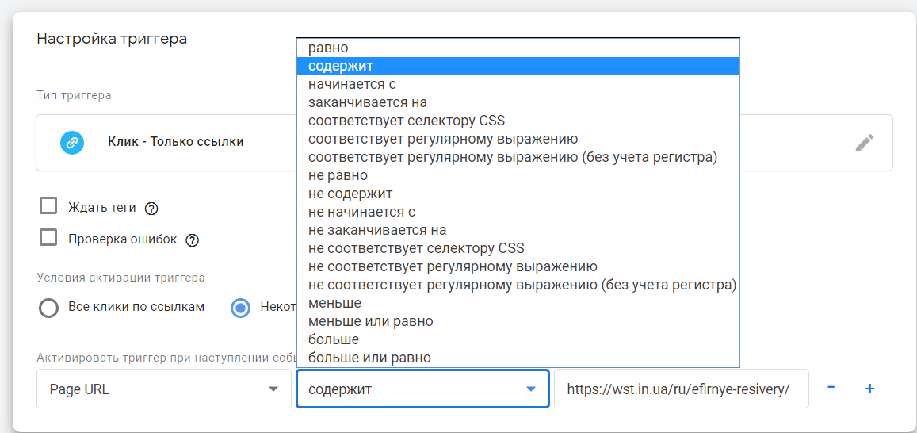Select the Все клики по ссылкам radio button
Viewport: 917px width, 433px height.
tap(48, 308)
